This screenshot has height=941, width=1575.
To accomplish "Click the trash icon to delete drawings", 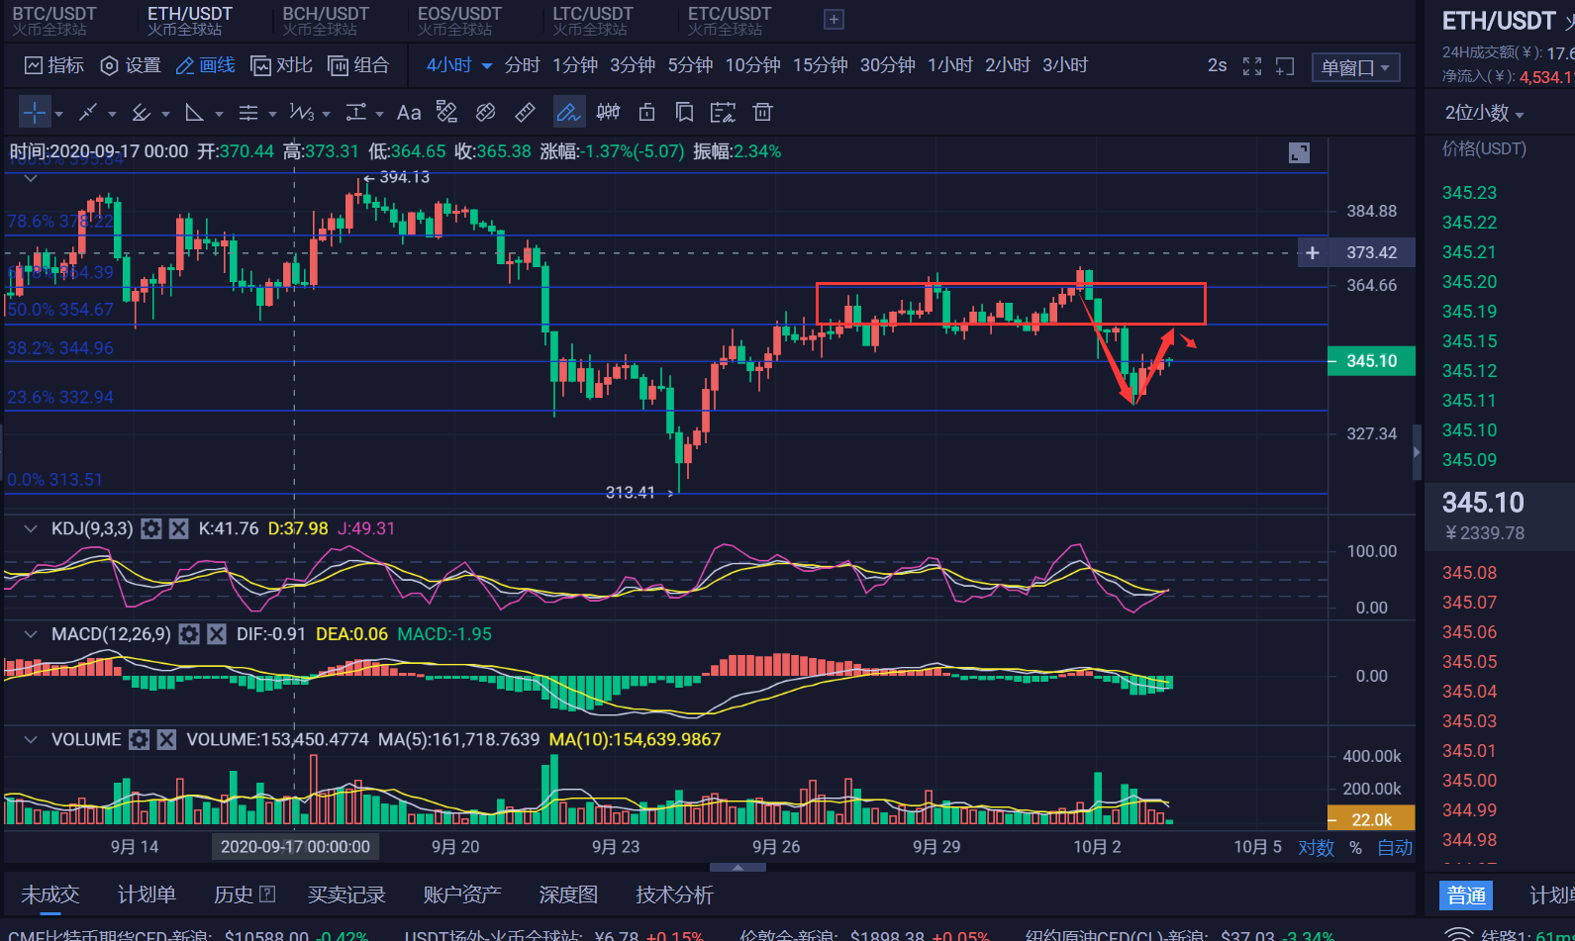I will coord(762,113).
